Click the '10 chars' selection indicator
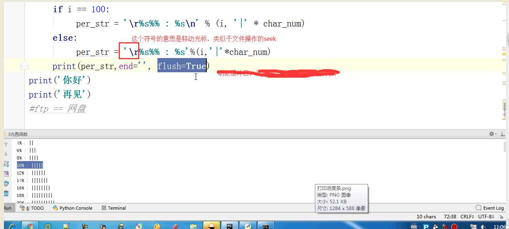Image resolution: width=509 pixels, height=229 pixels. click(426, 216)
